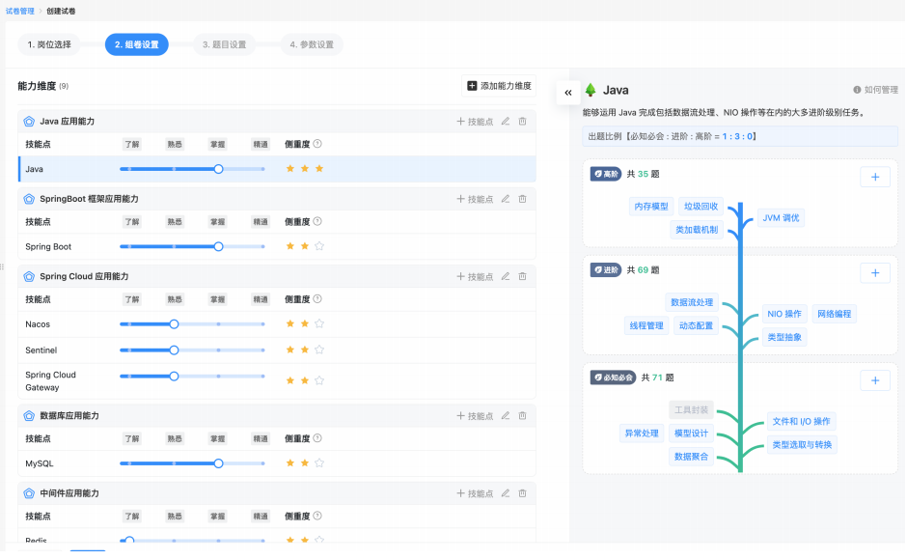
Task: Set MySQL 侧重度 to third star
Action: [319, 462]
